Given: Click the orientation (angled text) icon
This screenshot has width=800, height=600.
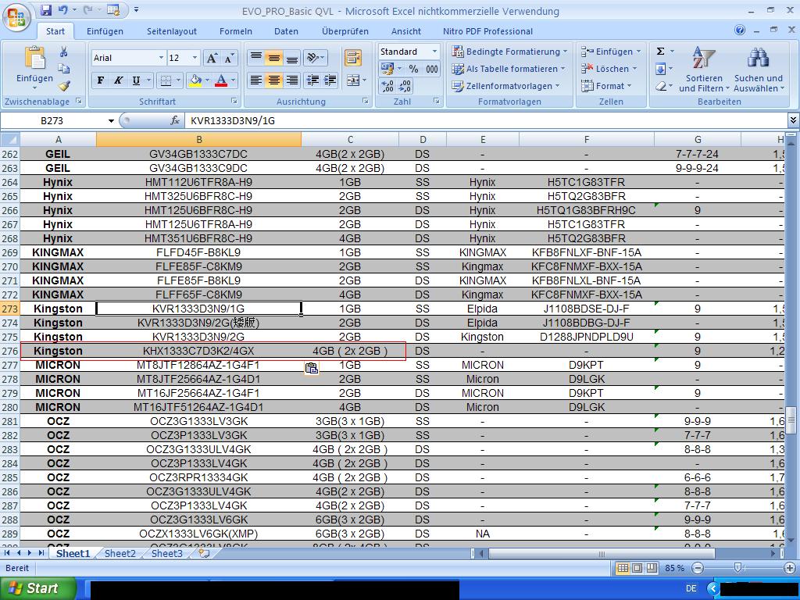Looking at the screenshot, I should click(x=311, y=58).
